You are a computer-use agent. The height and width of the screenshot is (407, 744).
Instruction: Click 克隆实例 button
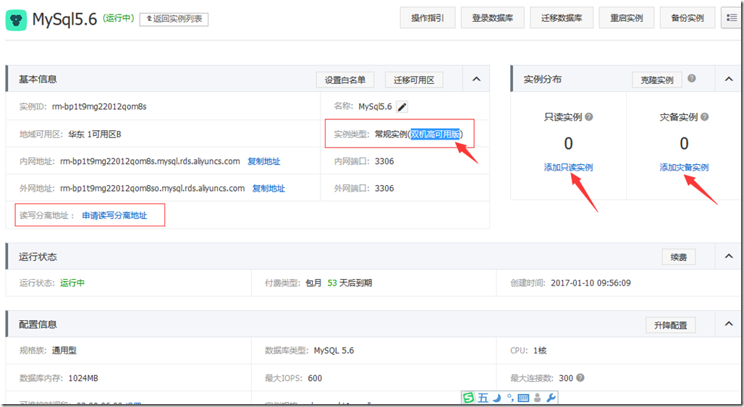[656, 80]
